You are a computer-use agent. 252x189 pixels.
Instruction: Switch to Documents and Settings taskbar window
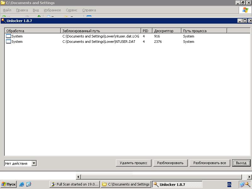pyautogui.click(x=126, y=184)
